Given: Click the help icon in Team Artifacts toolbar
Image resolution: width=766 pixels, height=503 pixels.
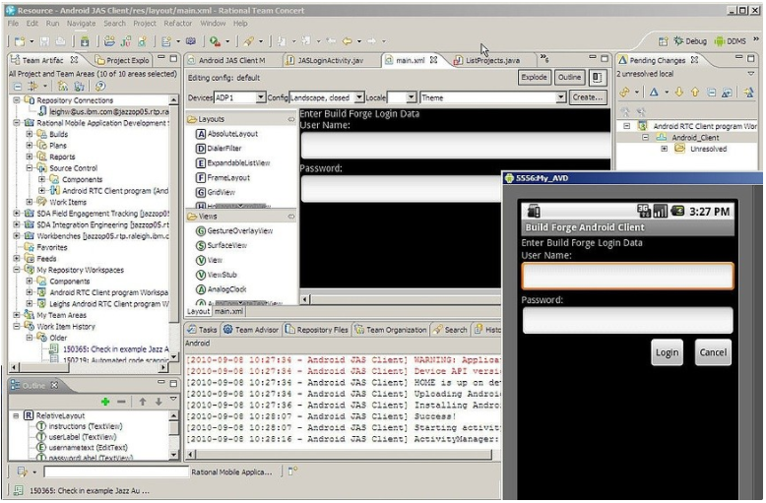Looking at the screenshot, I should pyautogui.click(x=99, y=87).
